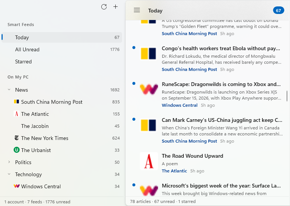Image resolution: width=290 pixels, height=206 pixels.
Task: Select the All Unread smart feed
Action: tap(62, 49)
